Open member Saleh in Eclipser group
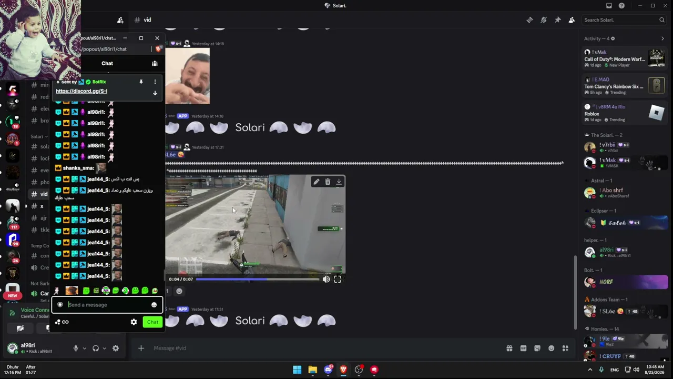Viewport: 673px width, 379px height. (625, 223)
